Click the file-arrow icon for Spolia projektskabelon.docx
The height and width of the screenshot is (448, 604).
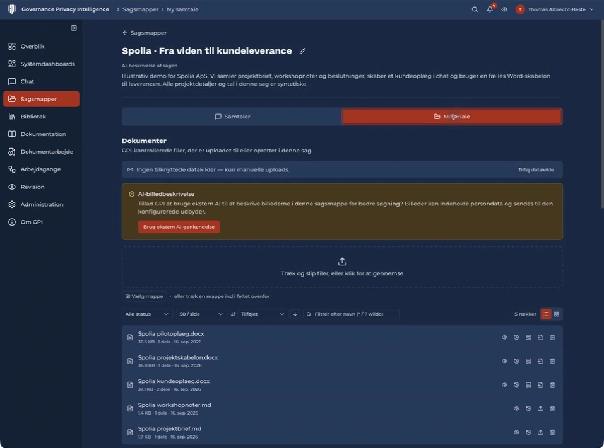tap(540, 361)
